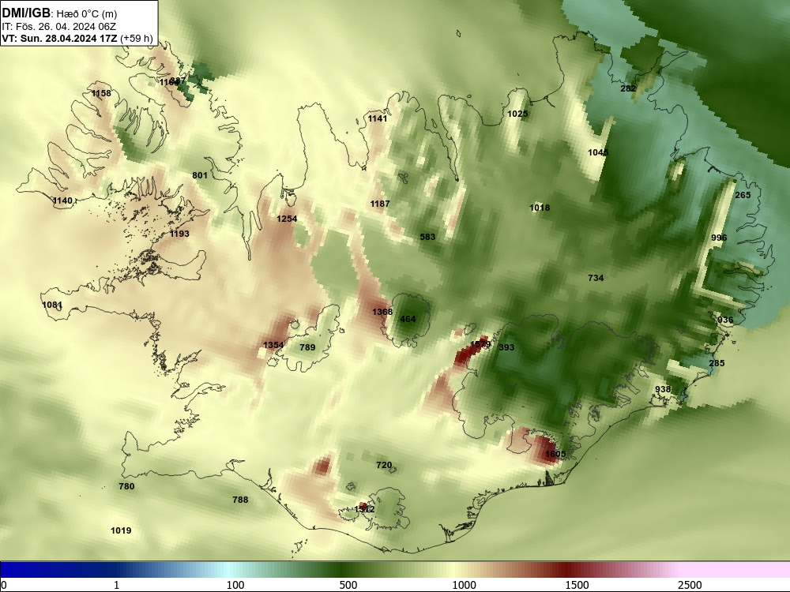Click the 801 value label

coord(200,175)
